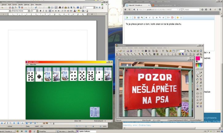Toggle Italic in the Writer formatting toolbar
The width and height of the screenshot is (223, 133).
(43, 11)
